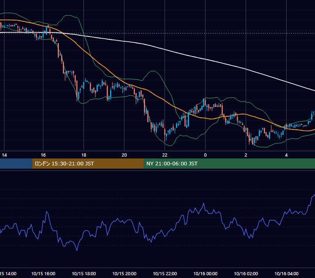Click the '2' hour label on upper axis
Viewport: 315px width, 278px height.
click(246, 155)
